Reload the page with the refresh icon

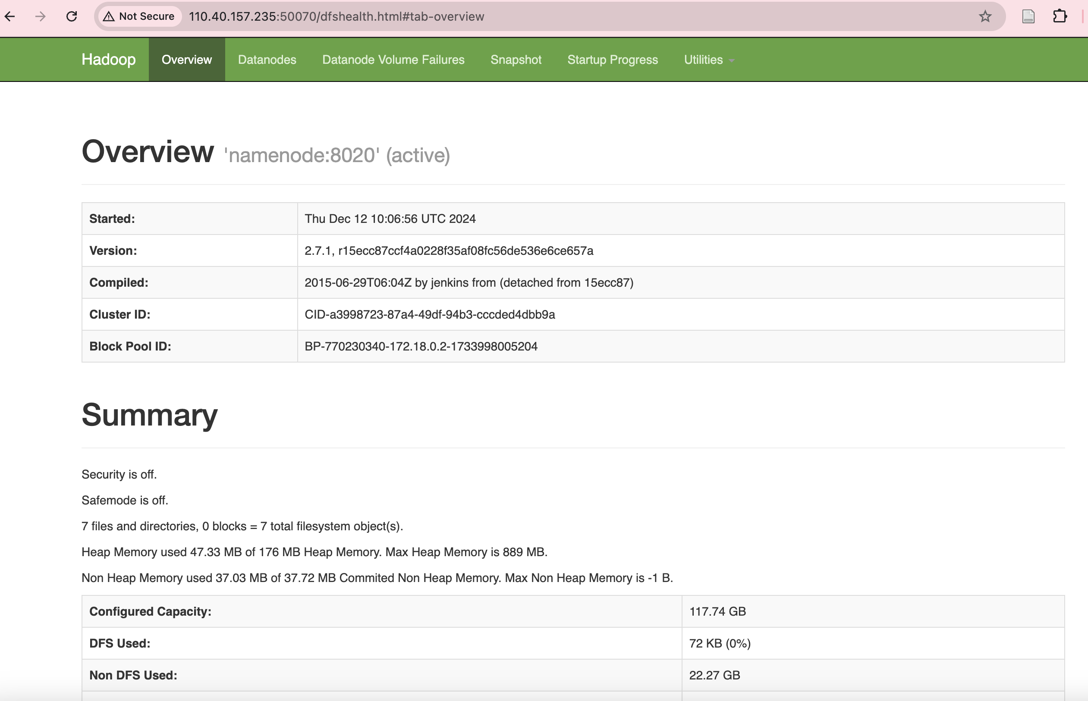click(72, 16)
